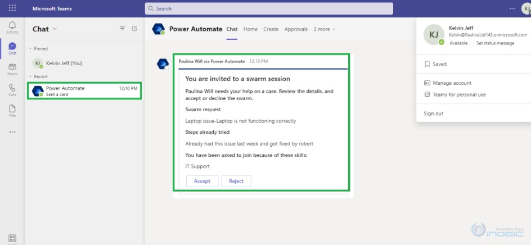This screenshot has width=531, height=245.
Task: Expand the 2 more tabs dropdown
Action: pos(324,29)
